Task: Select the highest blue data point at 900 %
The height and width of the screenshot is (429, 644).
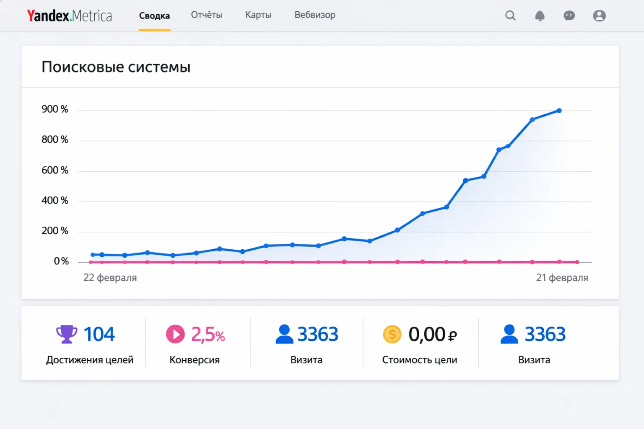Action: tap(559, 111)
